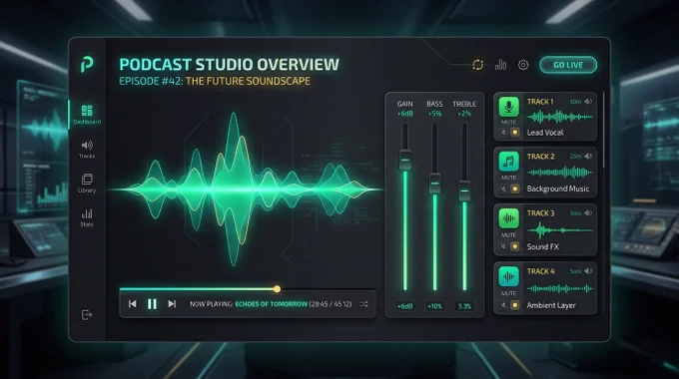Toggle small crossed-speaker button on Ambient Layer track
Screen dimensions: 679x379
coord(503,305)
